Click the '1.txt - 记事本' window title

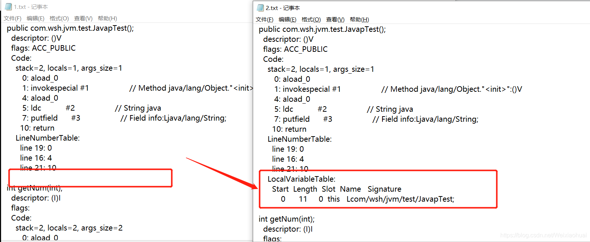(x=31, y=7)
